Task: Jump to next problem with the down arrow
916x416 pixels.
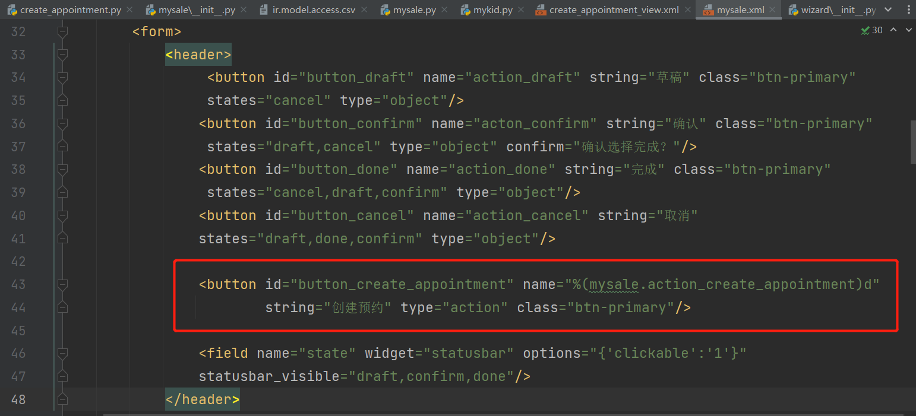Action: 909,30
